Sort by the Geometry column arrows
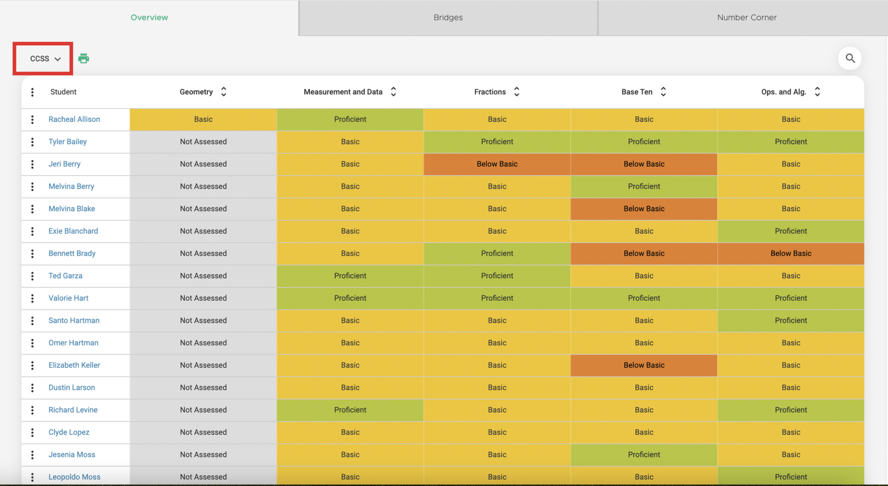The width and height of the screenshot is (888, 486). (x=224, y=92)
